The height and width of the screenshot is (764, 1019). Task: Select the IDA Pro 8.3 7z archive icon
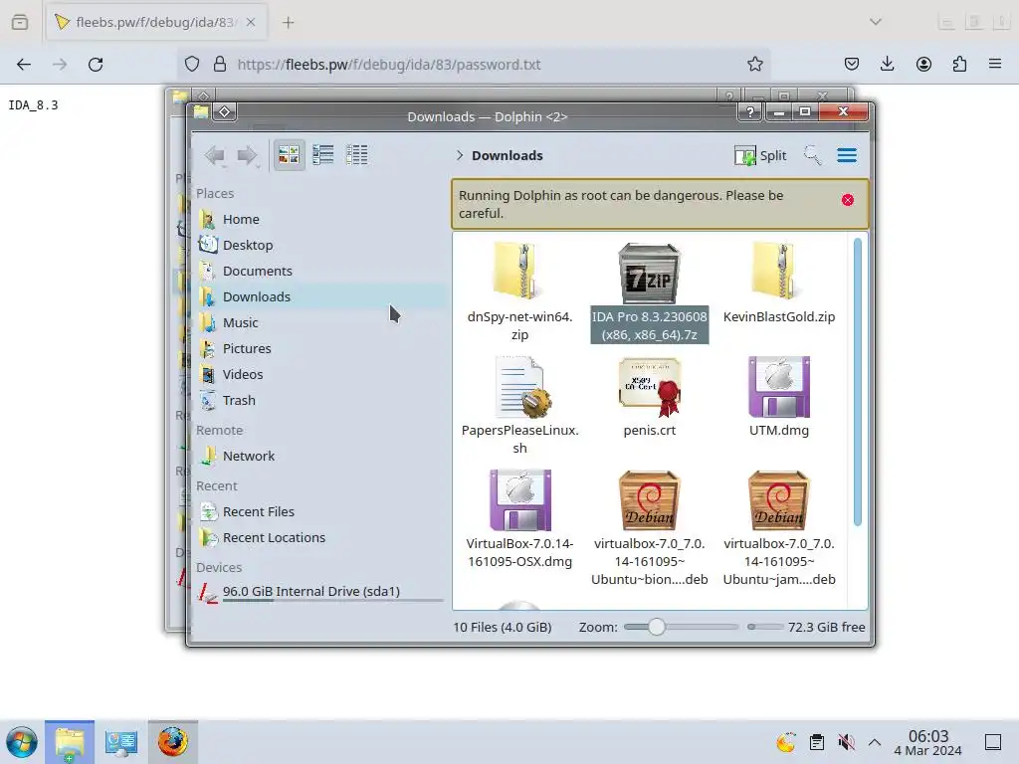649,273
